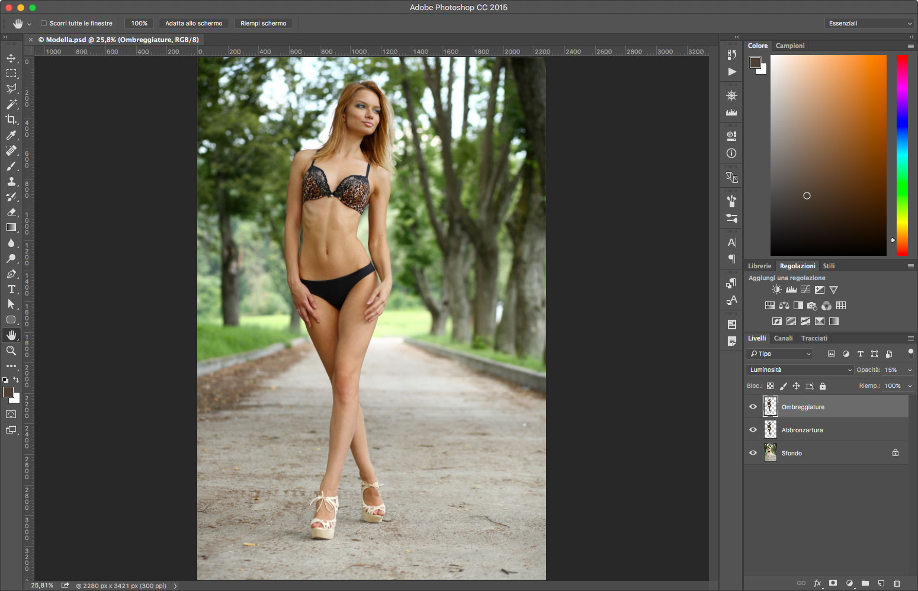Image resolution: width=918 pixels, height=591 pixels.
Task: Select the Gradient tool
Action: (11, 227)
